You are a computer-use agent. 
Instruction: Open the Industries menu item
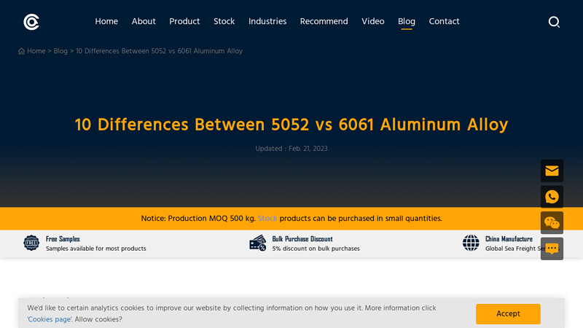(267, 22)
